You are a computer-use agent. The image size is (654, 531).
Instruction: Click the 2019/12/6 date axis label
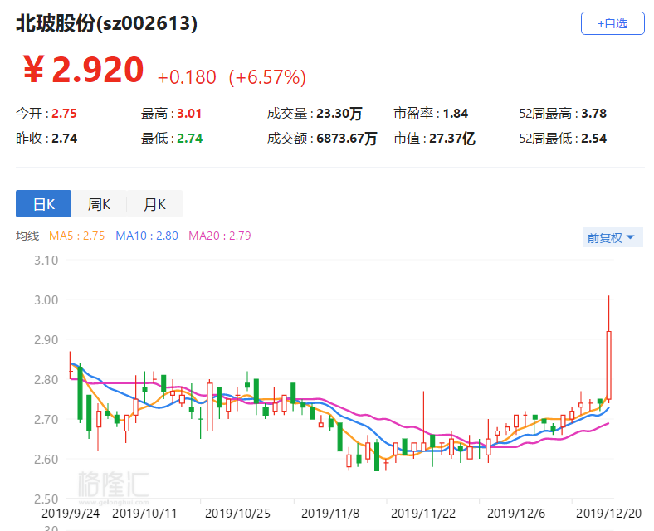pyautogui.click(x=516, y=513)
